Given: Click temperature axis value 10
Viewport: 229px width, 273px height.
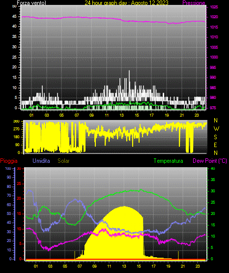Looking at the screenshot, I should point(213,236).
